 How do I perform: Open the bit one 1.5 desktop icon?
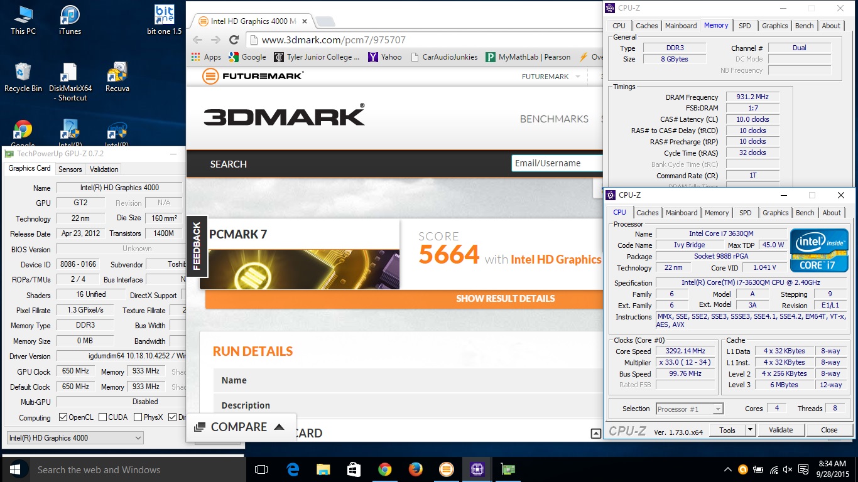pos(164,20)
